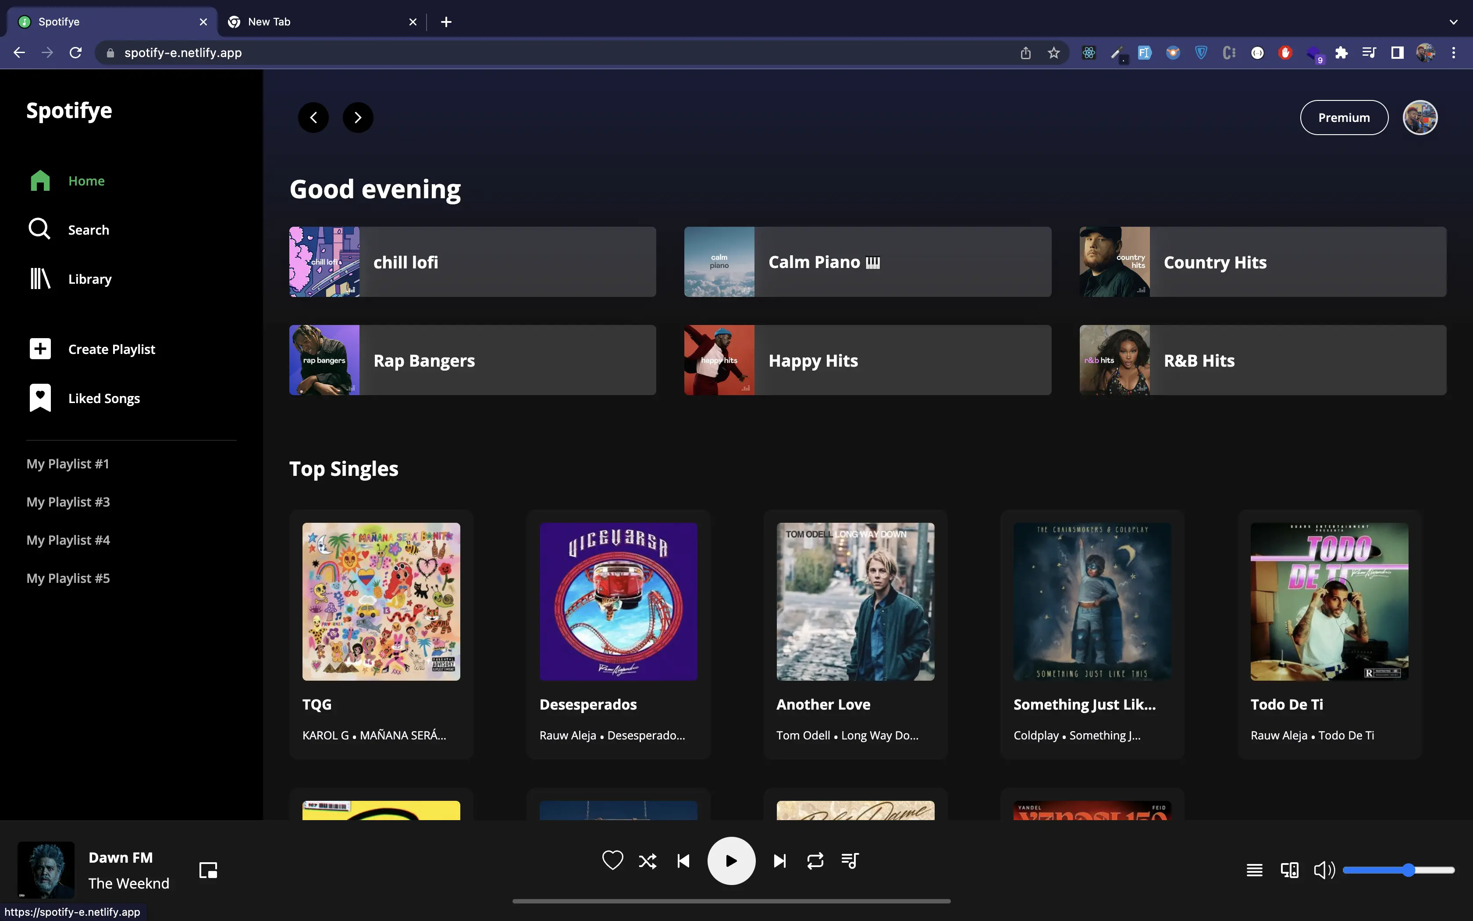Open the React DevTools extension icon
Viewport: 1473px width, 921px height.
tap(1089, 53)
